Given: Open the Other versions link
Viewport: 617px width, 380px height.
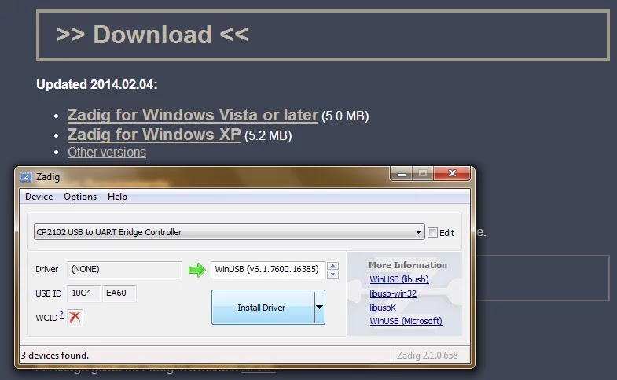Looking at the screenshot, I should tap(107, 152).
